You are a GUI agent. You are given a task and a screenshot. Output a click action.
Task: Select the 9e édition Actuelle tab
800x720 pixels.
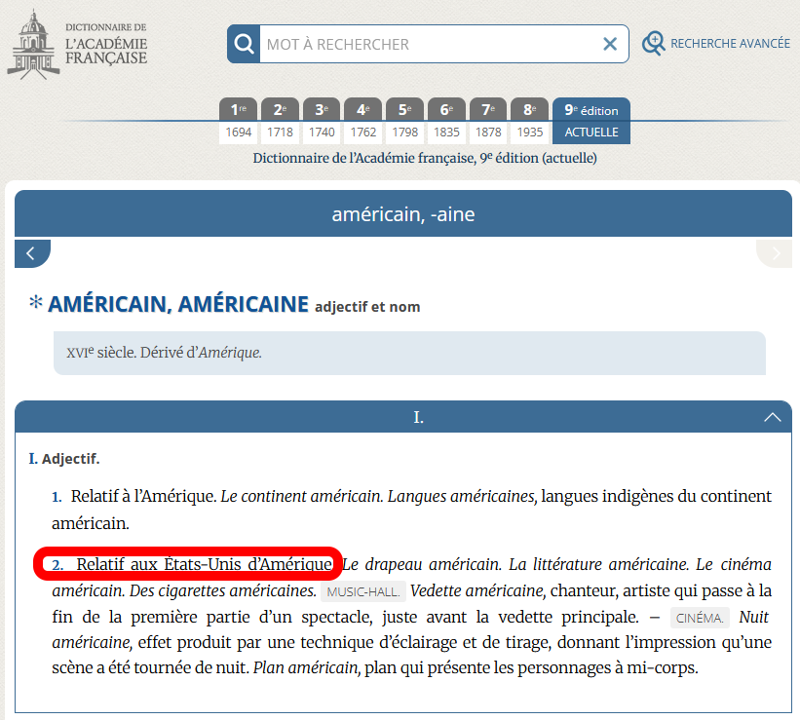coord(591,121)
